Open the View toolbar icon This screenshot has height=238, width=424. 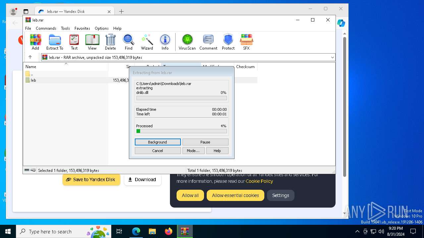(92, 42)
